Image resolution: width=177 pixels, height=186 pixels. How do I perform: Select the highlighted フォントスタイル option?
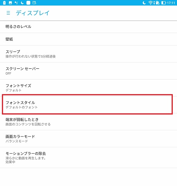(88, 105)
